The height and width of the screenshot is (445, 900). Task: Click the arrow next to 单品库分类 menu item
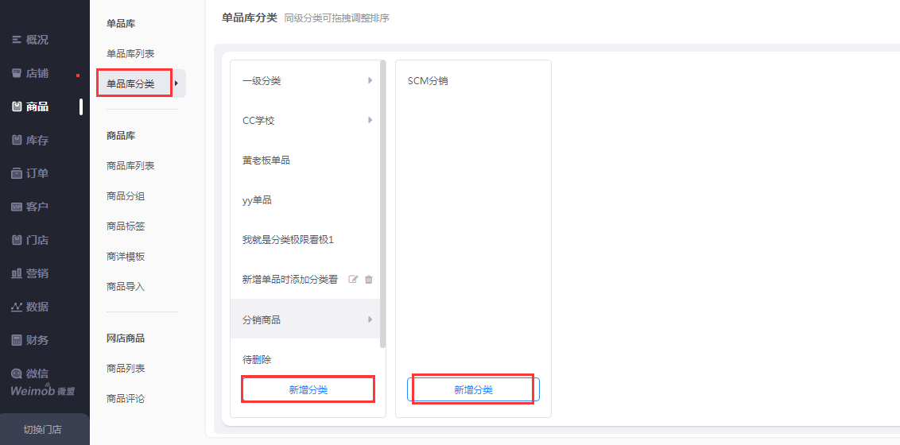tap(177, 83)
